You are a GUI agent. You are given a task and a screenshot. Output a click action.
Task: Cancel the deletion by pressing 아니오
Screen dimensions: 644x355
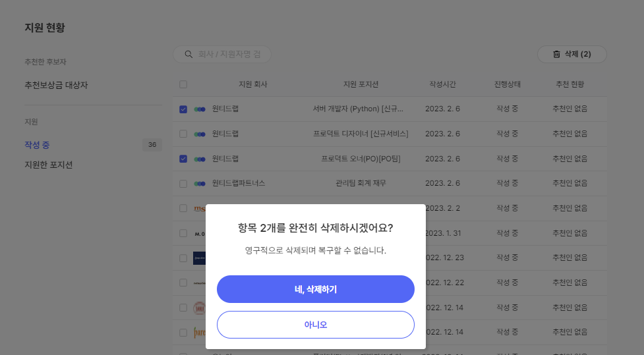click(315, 325)
